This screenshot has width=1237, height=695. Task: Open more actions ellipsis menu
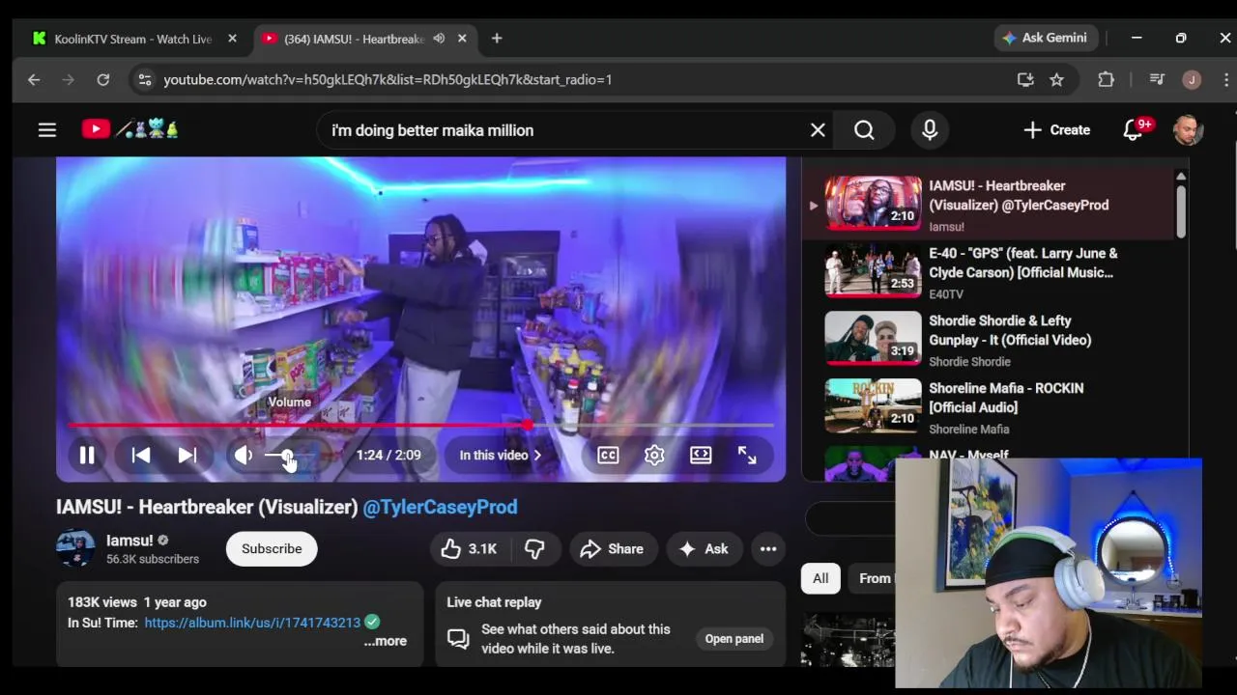pyautogui.click(x=768, y=548)
